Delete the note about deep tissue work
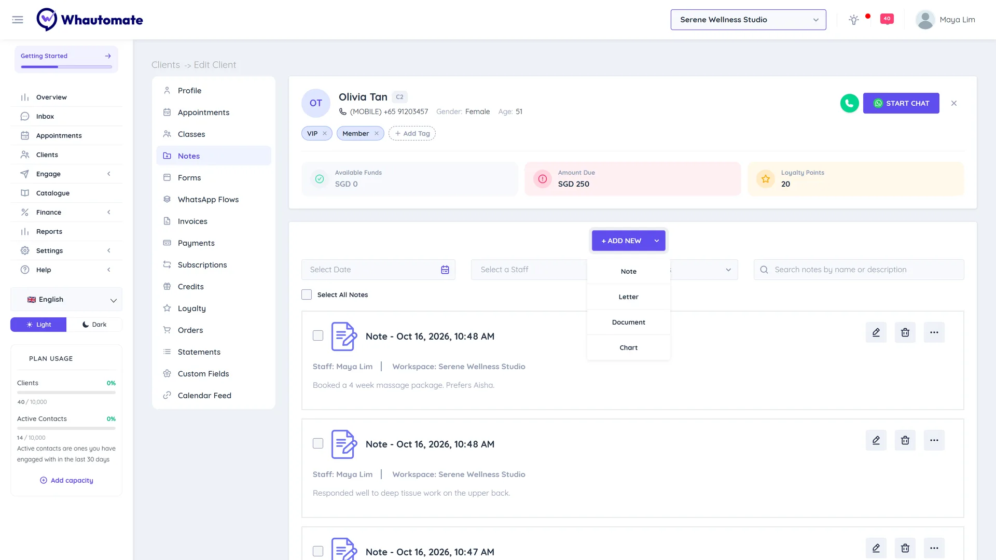Viewport: 996px width, 560px height. pos(905,440)
